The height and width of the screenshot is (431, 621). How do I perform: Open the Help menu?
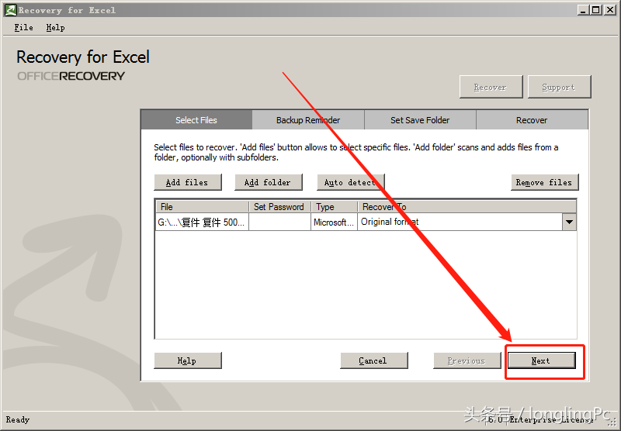(x=55, y=27)
